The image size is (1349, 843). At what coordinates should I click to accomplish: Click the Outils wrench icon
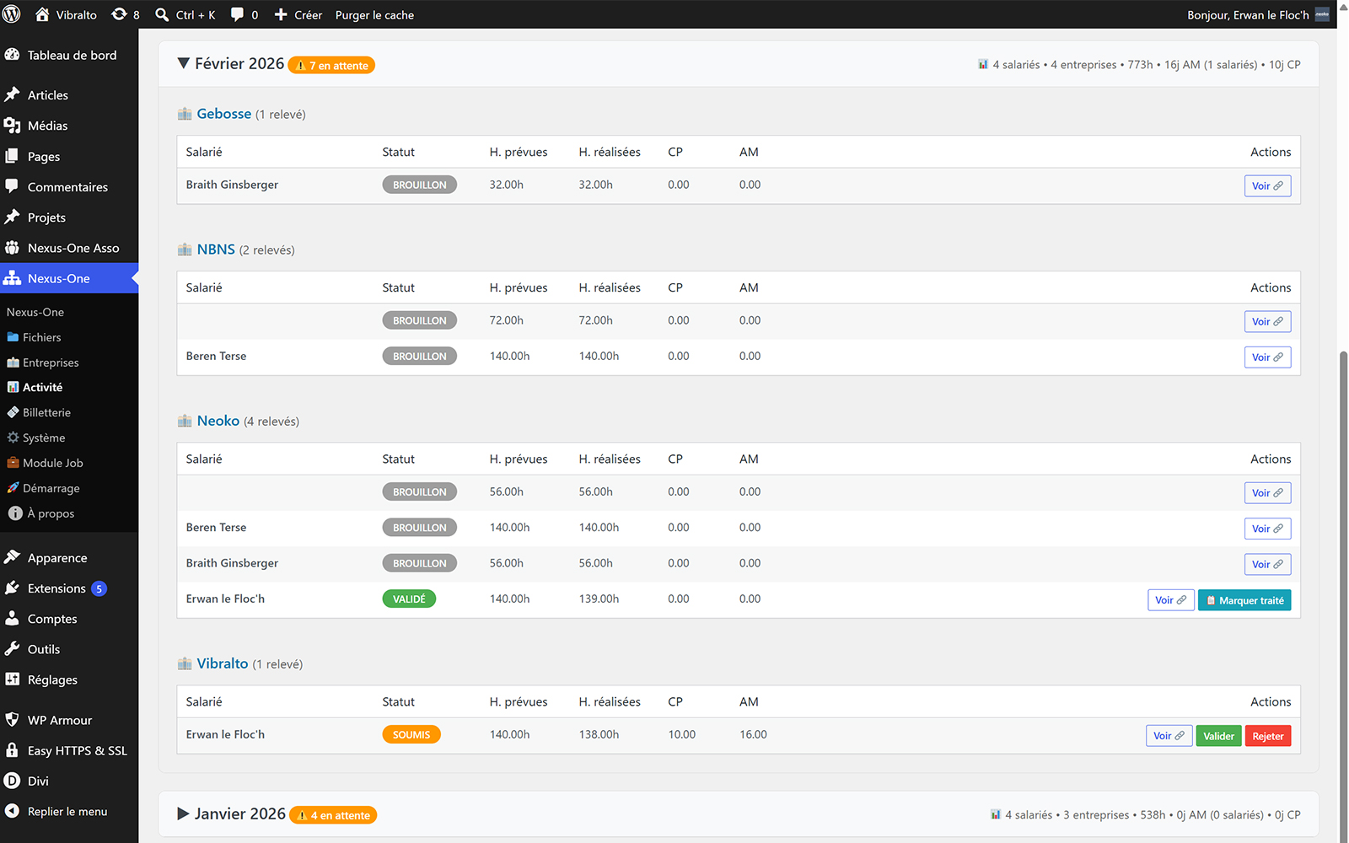(x=12, y=648)
